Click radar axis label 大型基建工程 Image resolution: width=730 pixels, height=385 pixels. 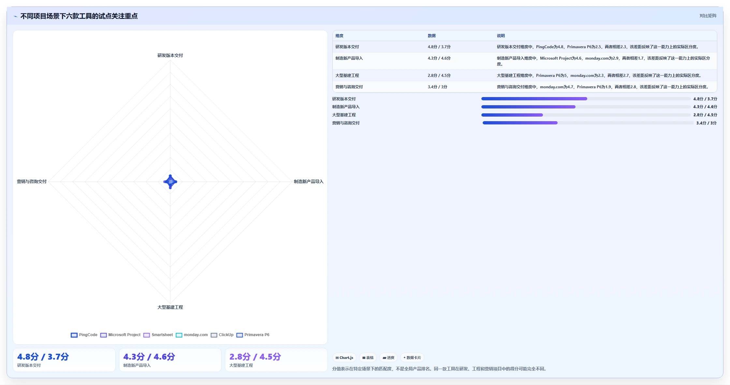170,307
